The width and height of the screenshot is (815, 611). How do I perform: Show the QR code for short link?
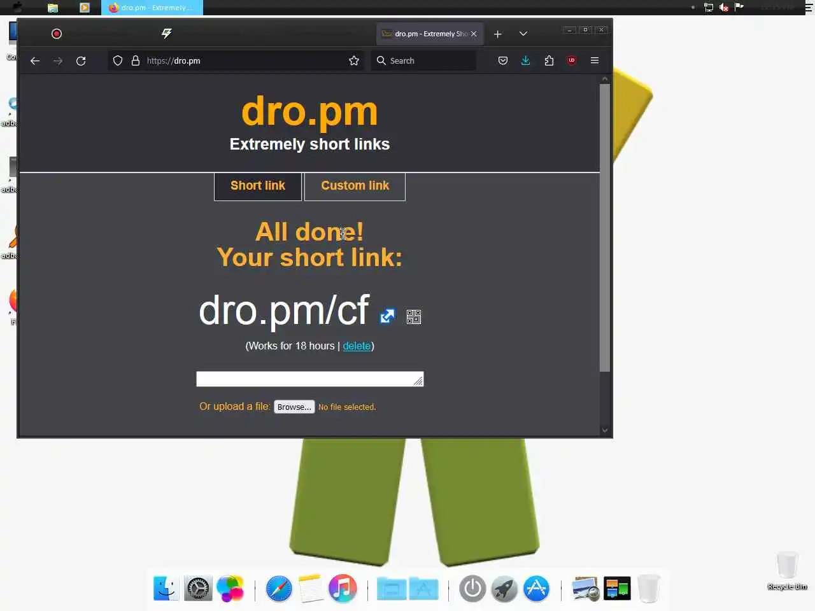pyautogui.click(x=414, y=317)
